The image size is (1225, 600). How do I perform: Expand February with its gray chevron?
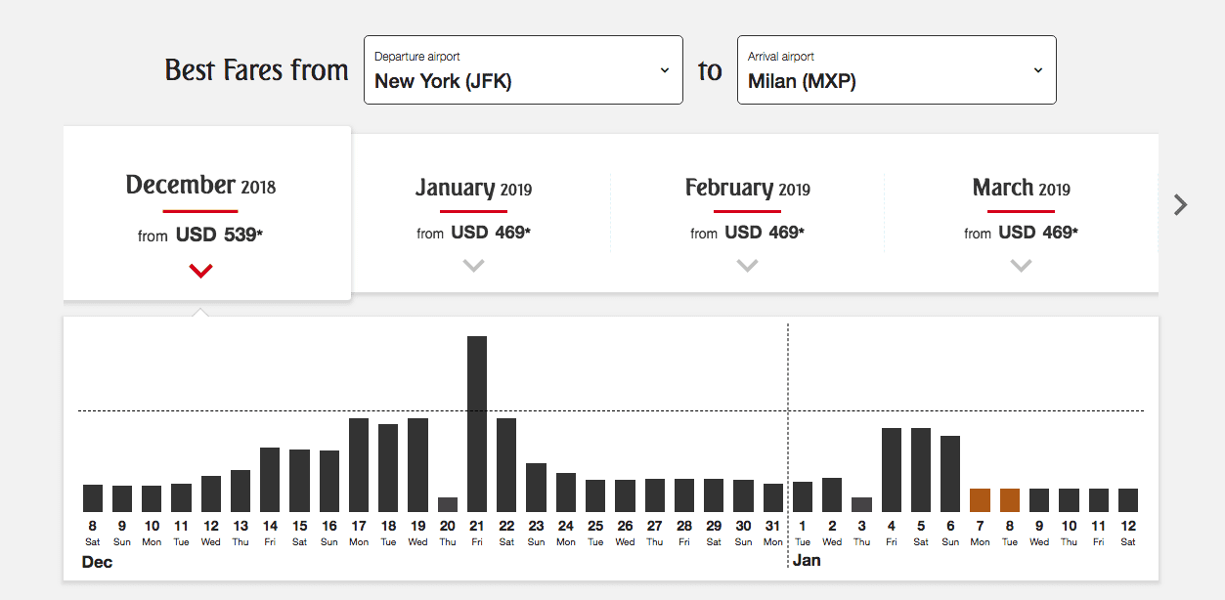pos(748,265)
